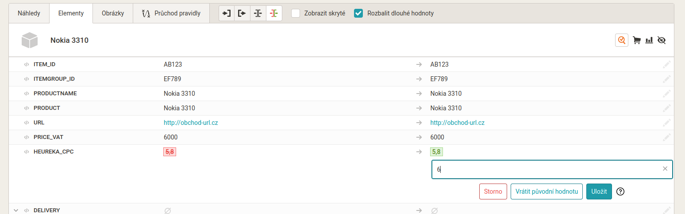This screenshot has width=685, height=214.
Task: Click the green highlighted 5,8 value
Action: 436,152
